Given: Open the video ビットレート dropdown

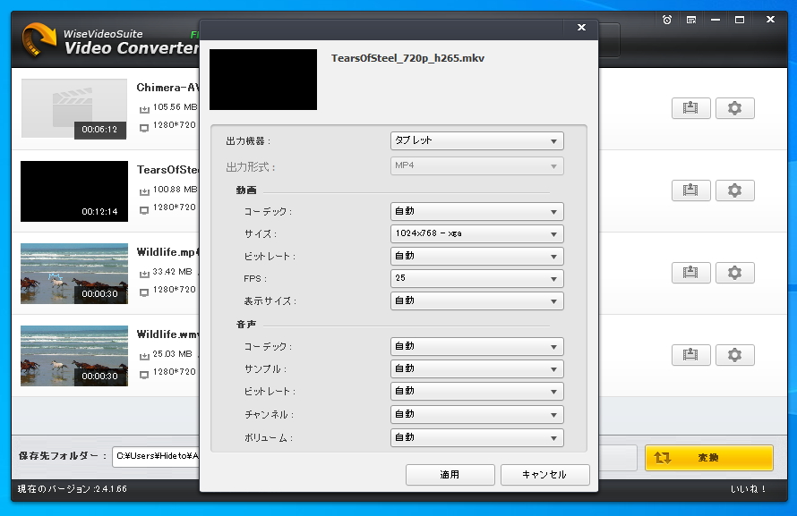Looking at the screenshot, I should pyautogui.click(x=476, y=257).
